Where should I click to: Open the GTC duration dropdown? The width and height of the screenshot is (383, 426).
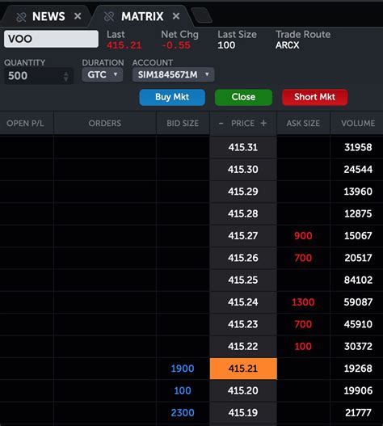click(103, 74)
